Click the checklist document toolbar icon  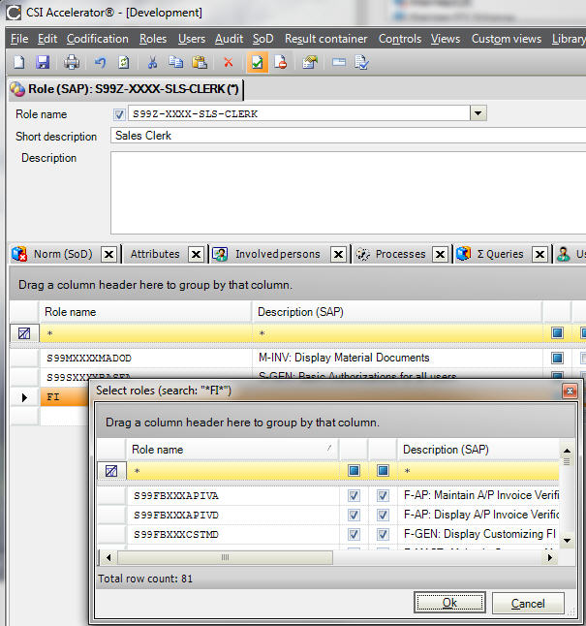361,62
